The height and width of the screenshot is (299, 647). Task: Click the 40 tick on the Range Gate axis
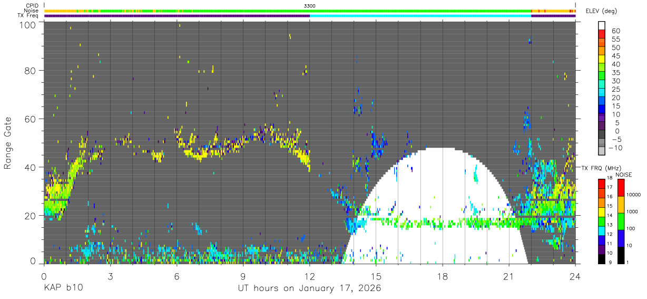31,167
